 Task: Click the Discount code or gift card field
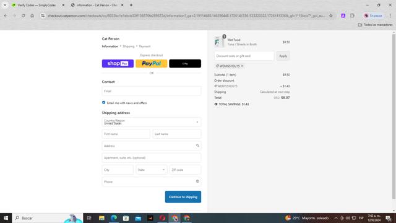click(244, 56)
